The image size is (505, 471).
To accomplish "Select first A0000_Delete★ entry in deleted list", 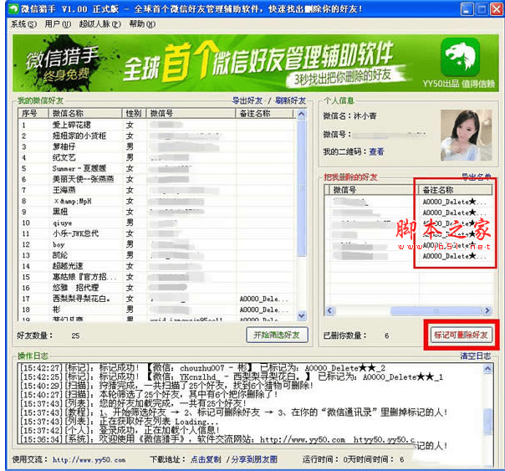I will click(x=455, y=202).
